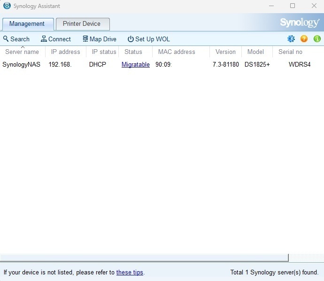
Task: Sort by the Server name column header
Action: [23, 52]
